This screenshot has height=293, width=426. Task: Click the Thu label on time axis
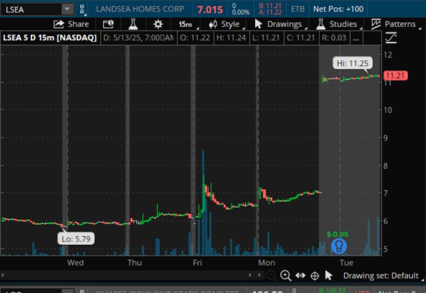click(x=135, y=263)
